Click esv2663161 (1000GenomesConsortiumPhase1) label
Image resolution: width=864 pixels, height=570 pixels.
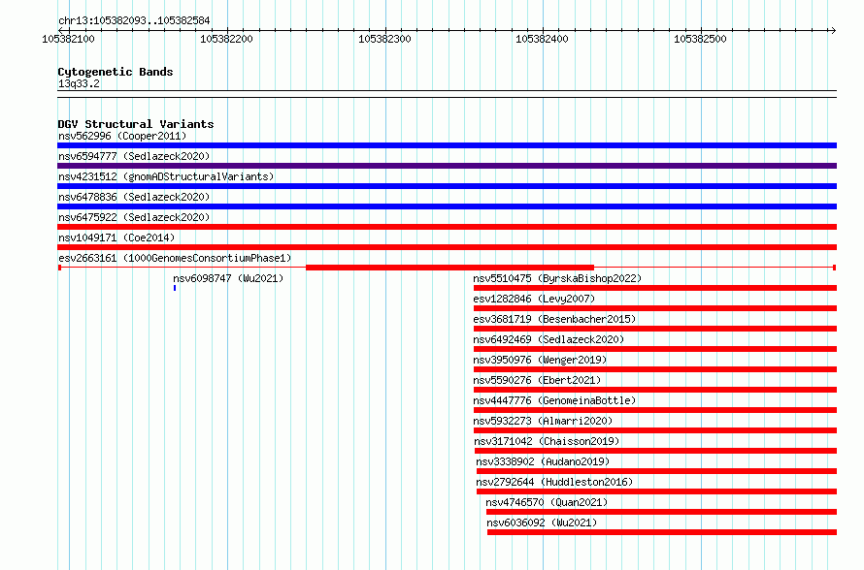click(x=175, y=258)
